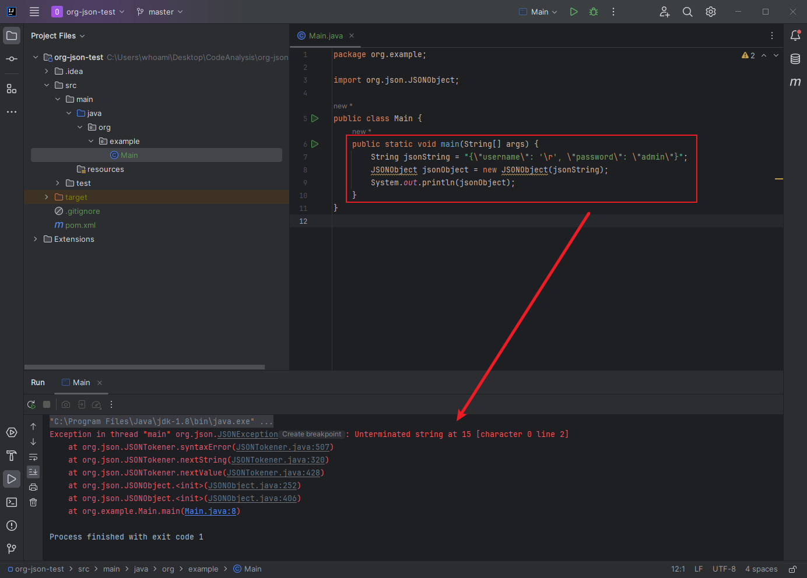Toggle read-only lock in status bar
The image size is (807, 578).
pos(793,569)
